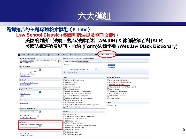Open the Thesaurus link
The width and height of the screenshot is (186, 139).
pyautogui.click(x=111, y=67)
